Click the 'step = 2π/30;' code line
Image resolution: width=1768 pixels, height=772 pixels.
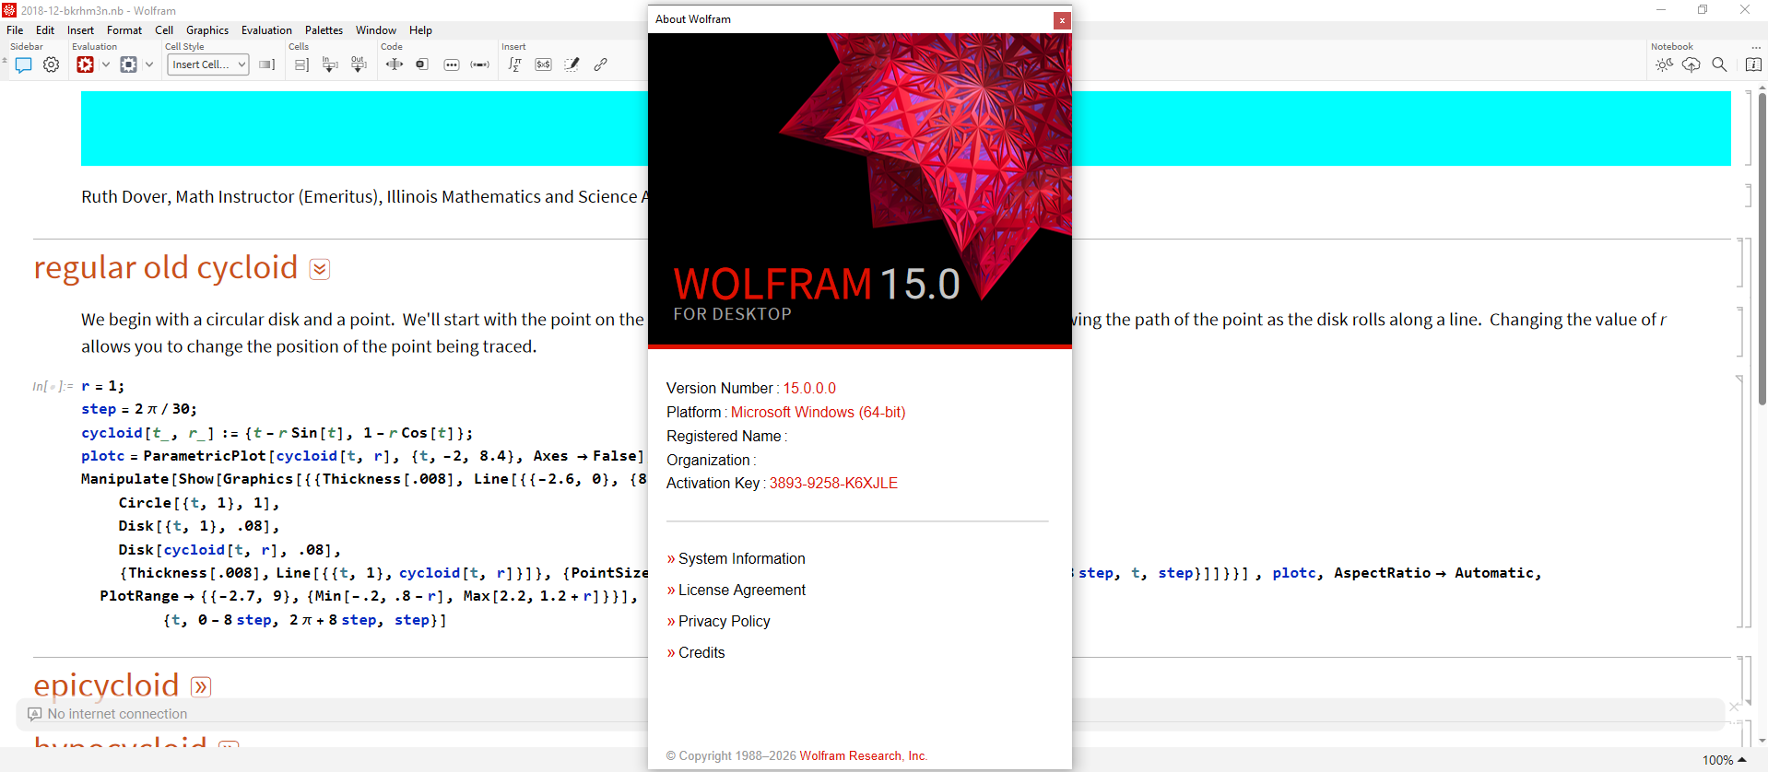pos(139,409)
